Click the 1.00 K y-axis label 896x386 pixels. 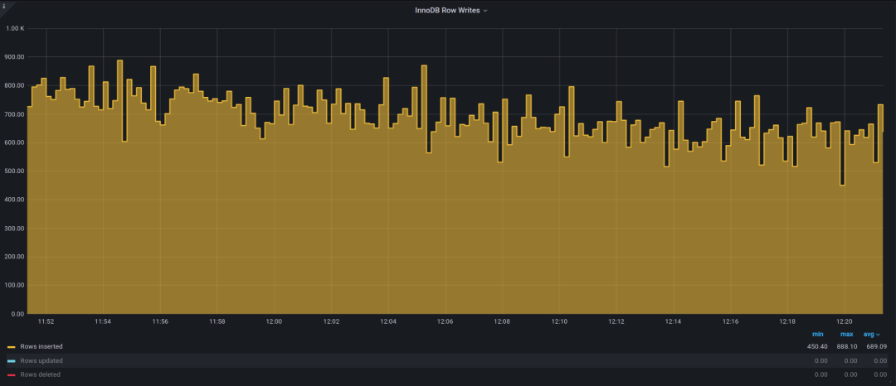15,28
